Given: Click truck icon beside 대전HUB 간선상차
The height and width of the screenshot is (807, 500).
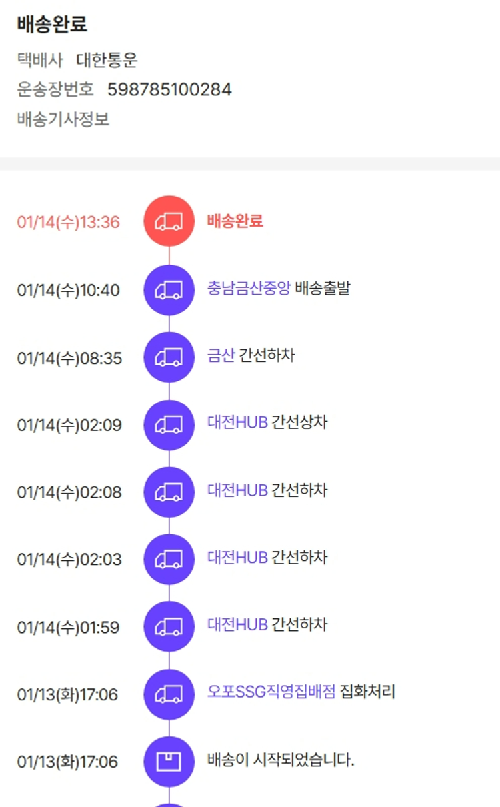Looking at the screenshot, I should click(x=169, y=424).
